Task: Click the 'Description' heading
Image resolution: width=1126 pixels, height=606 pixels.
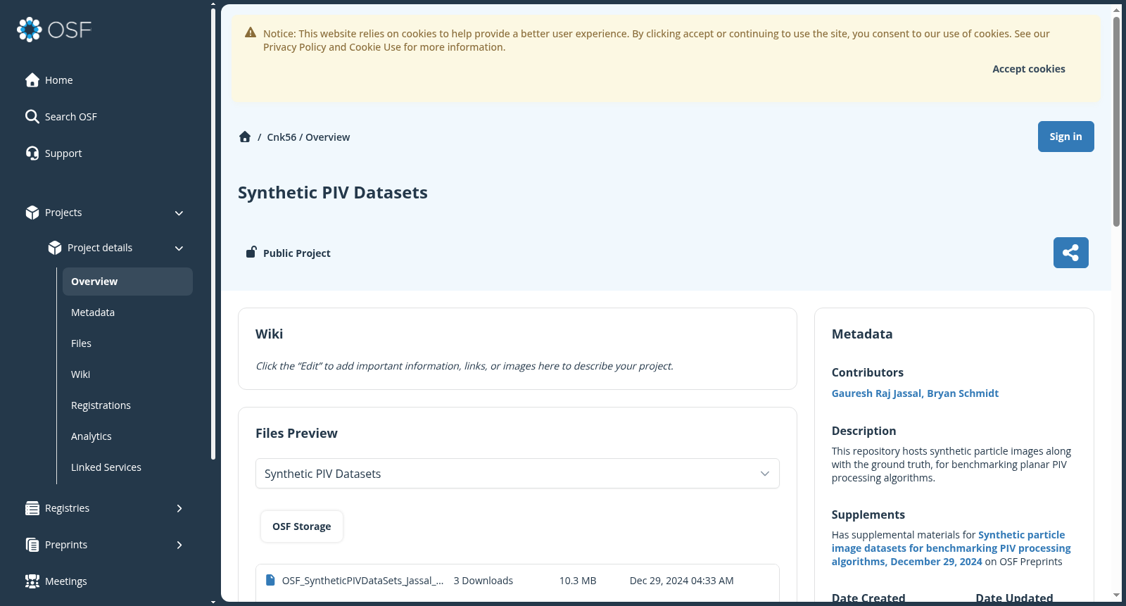Action: pyautogui.click(x=864, y=431)
